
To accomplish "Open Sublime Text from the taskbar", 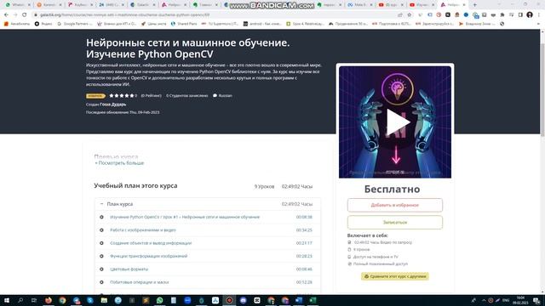I will (146, 300).
